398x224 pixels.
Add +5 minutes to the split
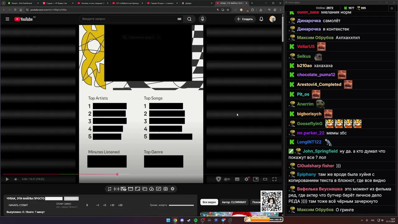coord(104,205)
